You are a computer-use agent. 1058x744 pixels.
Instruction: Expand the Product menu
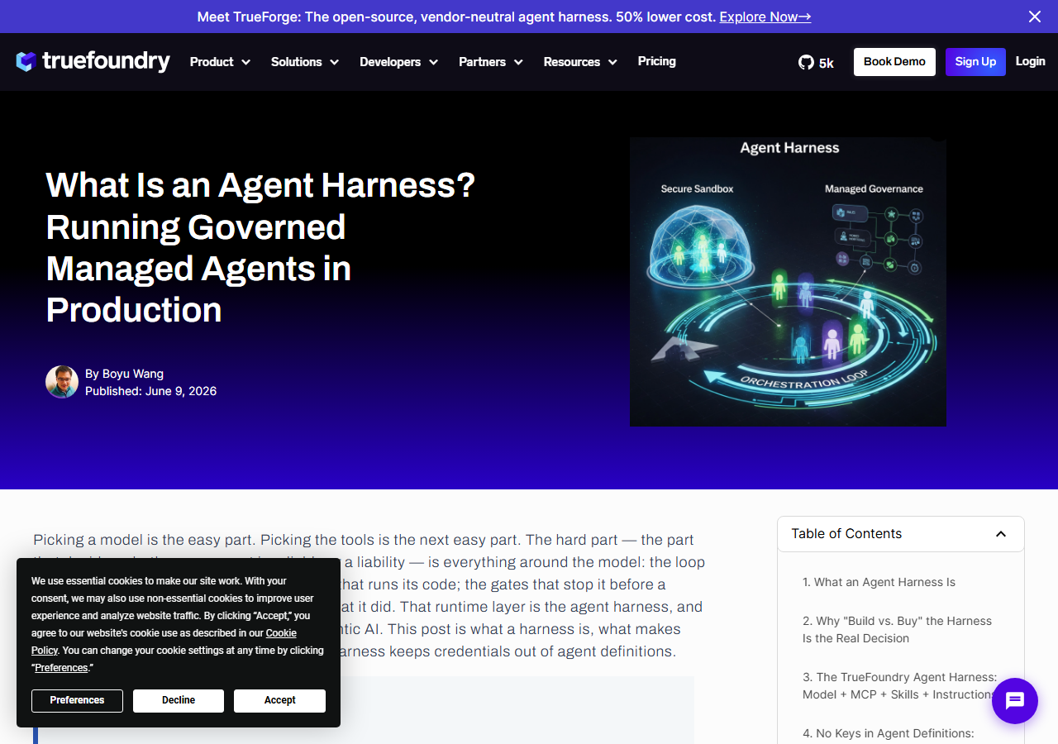pos(220,62)
